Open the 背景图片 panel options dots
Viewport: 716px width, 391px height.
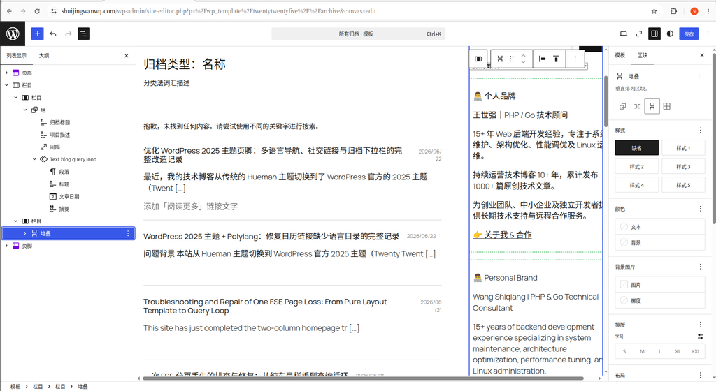tap(701, 267)
